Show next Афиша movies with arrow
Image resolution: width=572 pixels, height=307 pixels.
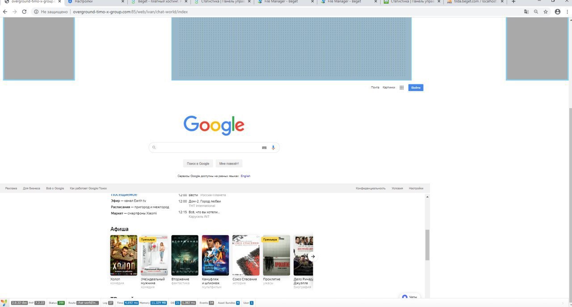tap(313, 257)
